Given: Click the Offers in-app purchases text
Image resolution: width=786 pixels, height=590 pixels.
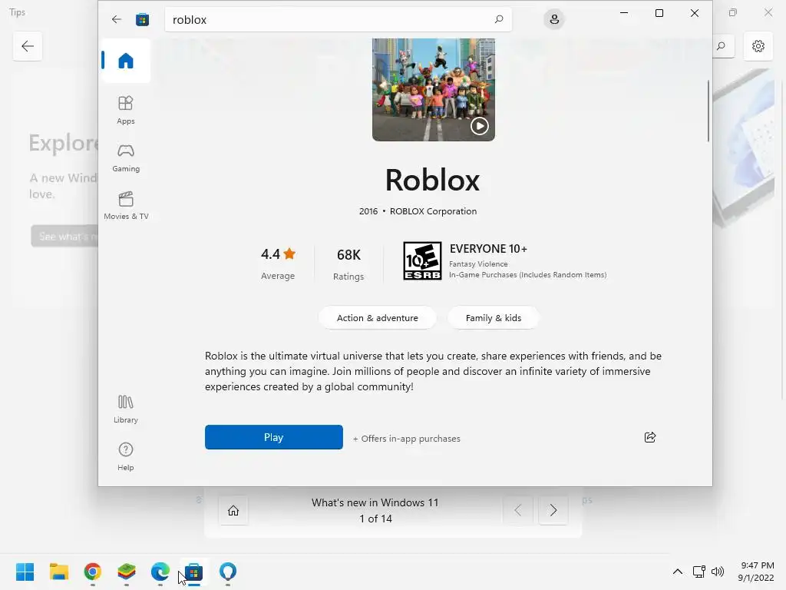Looking at the screenshot, I should click(x=407, y=439).
